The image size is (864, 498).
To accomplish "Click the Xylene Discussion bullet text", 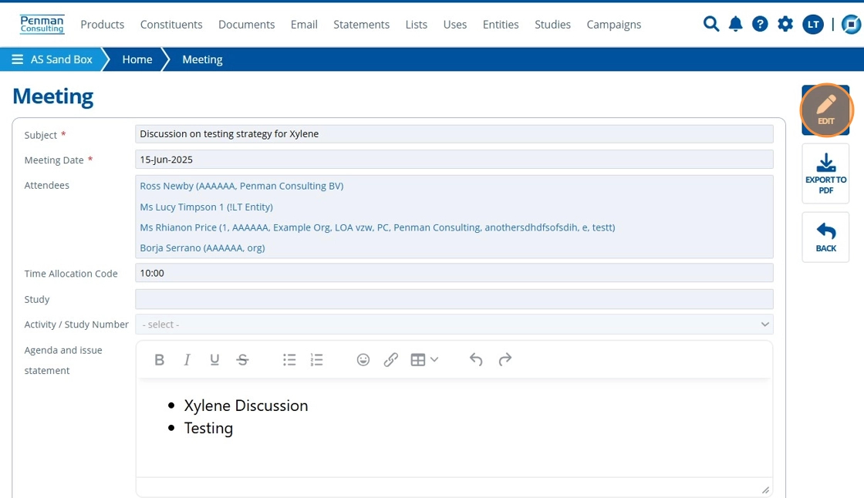I will click(x=246, y=405).
